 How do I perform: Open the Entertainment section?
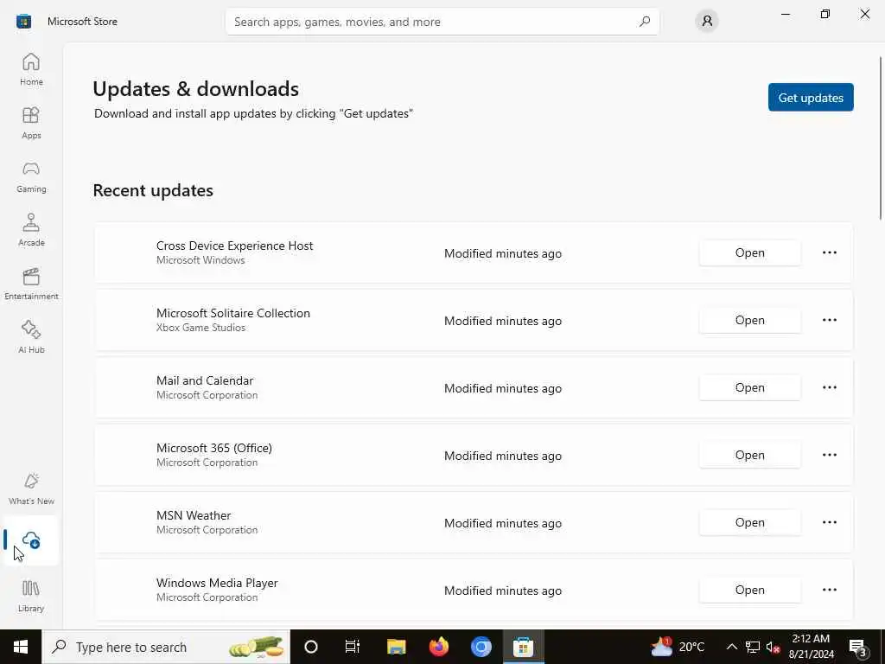31,284
